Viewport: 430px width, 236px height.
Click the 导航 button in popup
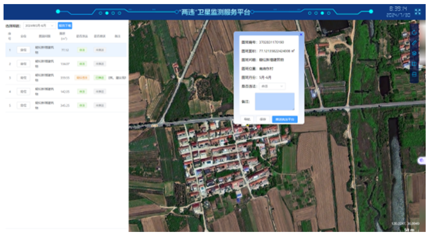(x=247, y=120)
